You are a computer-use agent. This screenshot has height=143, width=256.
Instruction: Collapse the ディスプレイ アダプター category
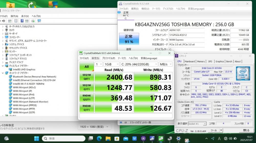3,66
